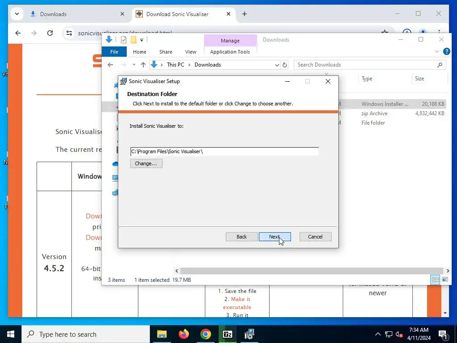The image size is (457, 343).
Task: Open the Share ribbon tab in Explorer
Action: 166,52
